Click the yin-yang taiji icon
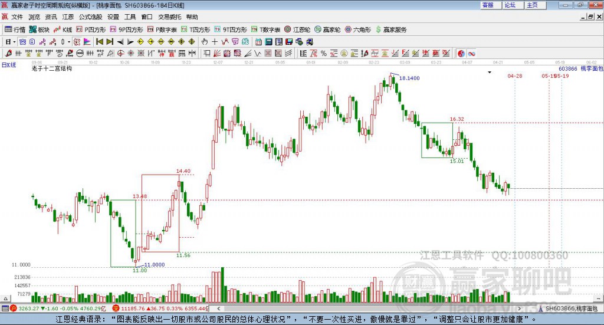Screen dimensions: 604x325 coord(461,54)
